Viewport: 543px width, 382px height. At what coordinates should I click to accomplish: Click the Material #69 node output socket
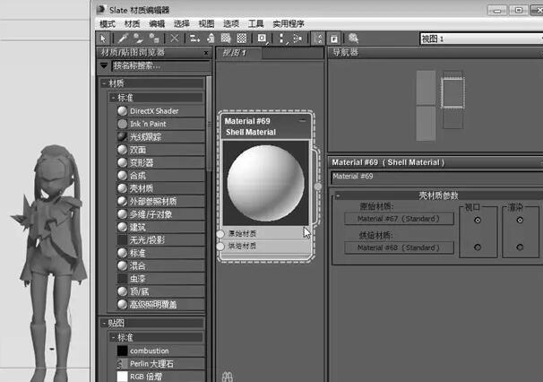pos(317,187)
